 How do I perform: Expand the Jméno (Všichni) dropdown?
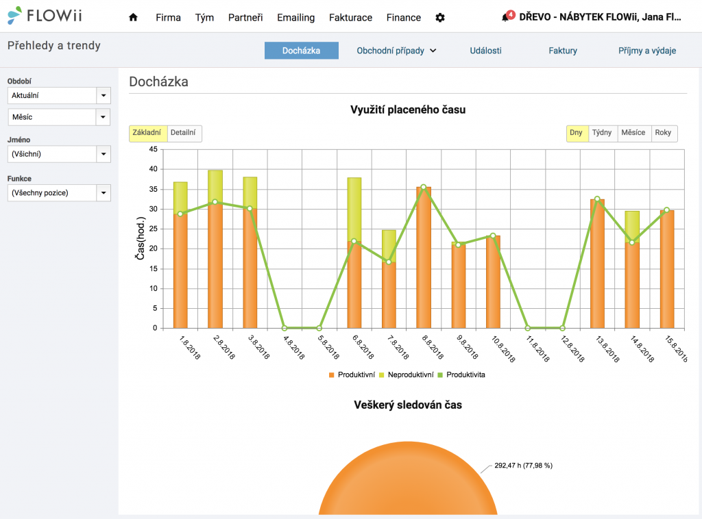(x=59, y=154)
